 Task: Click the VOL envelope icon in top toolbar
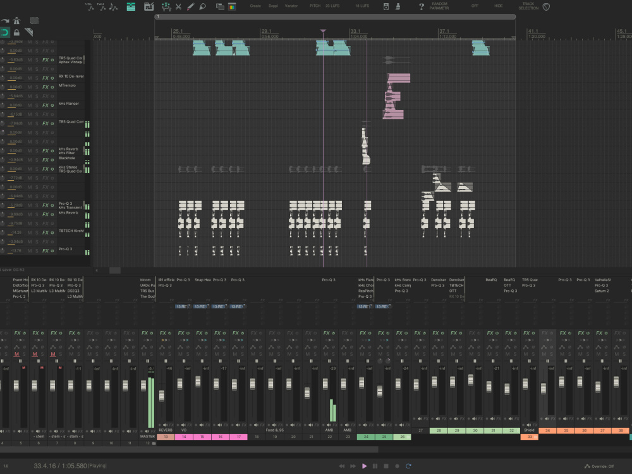point(90,6)
